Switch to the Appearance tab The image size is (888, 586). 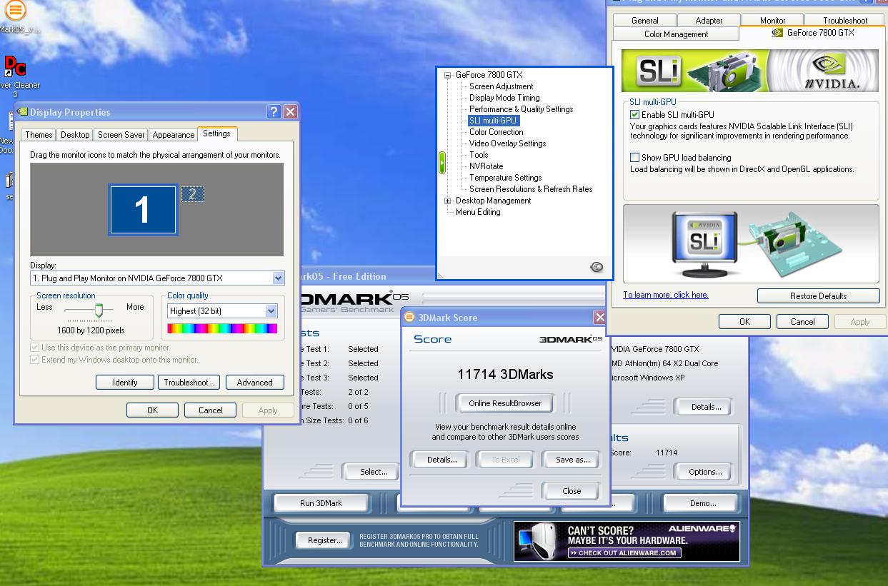(174, 134)
